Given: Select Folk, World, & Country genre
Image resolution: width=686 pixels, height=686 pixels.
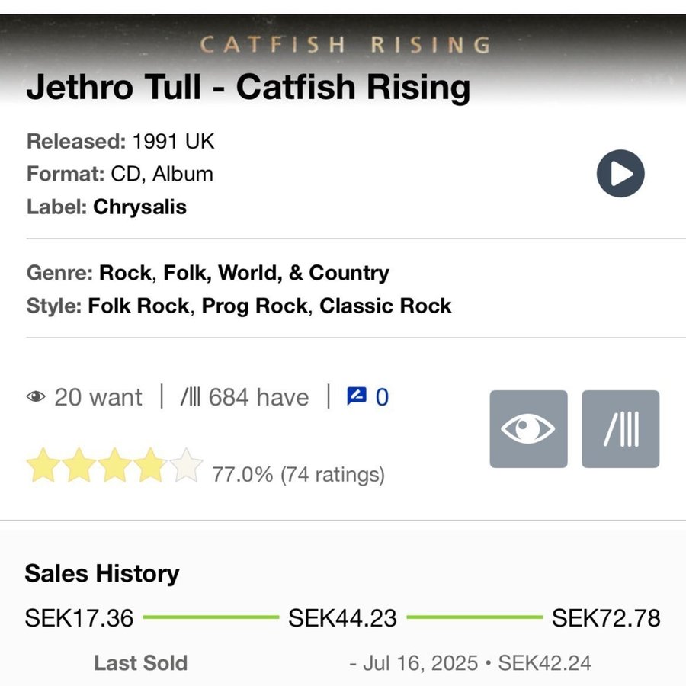Looking at the screenshot, I should (x=277, y=273).
